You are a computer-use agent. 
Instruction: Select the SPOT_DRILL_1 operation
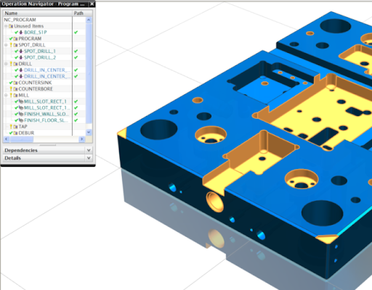coord(40,51)
